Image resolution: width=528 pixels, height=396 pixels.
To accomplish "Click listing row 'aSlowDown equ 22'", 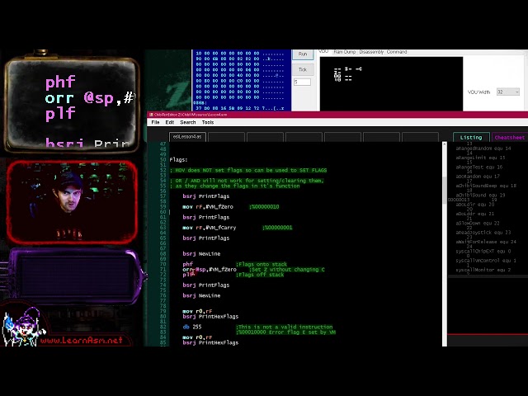I will pos(478,224).
